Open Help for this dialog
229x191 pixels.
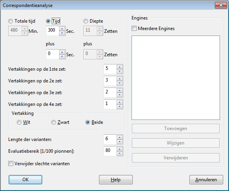(x=116, y=180)
